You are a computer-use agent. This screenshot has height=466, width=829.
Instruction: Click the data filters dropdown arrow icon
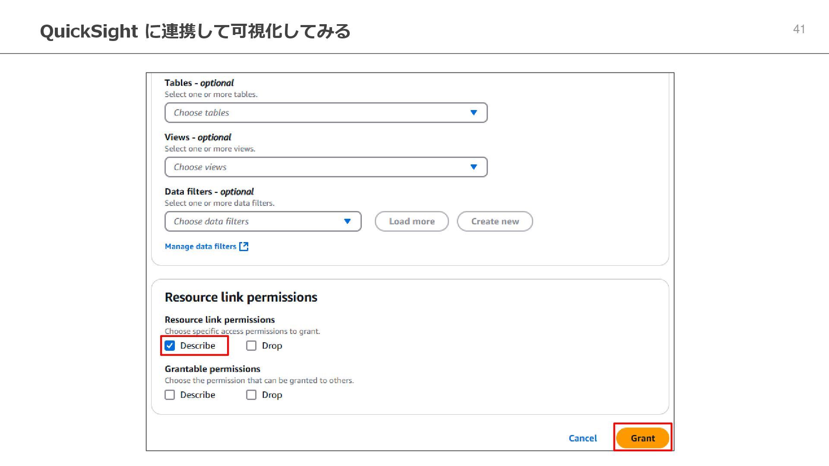(x=347, y=221)
